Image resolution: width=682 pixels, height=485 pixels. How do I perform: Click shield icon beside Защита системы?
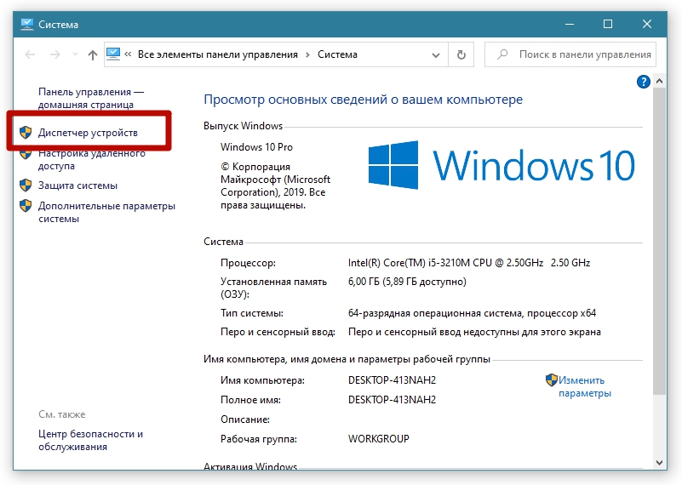26,185
